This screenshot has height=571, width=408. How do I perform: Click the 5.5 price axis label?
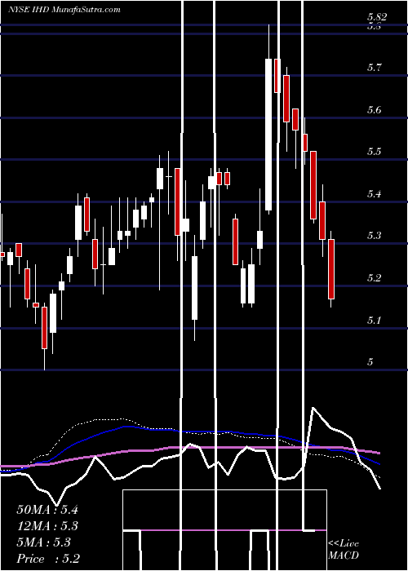point(374,152)
